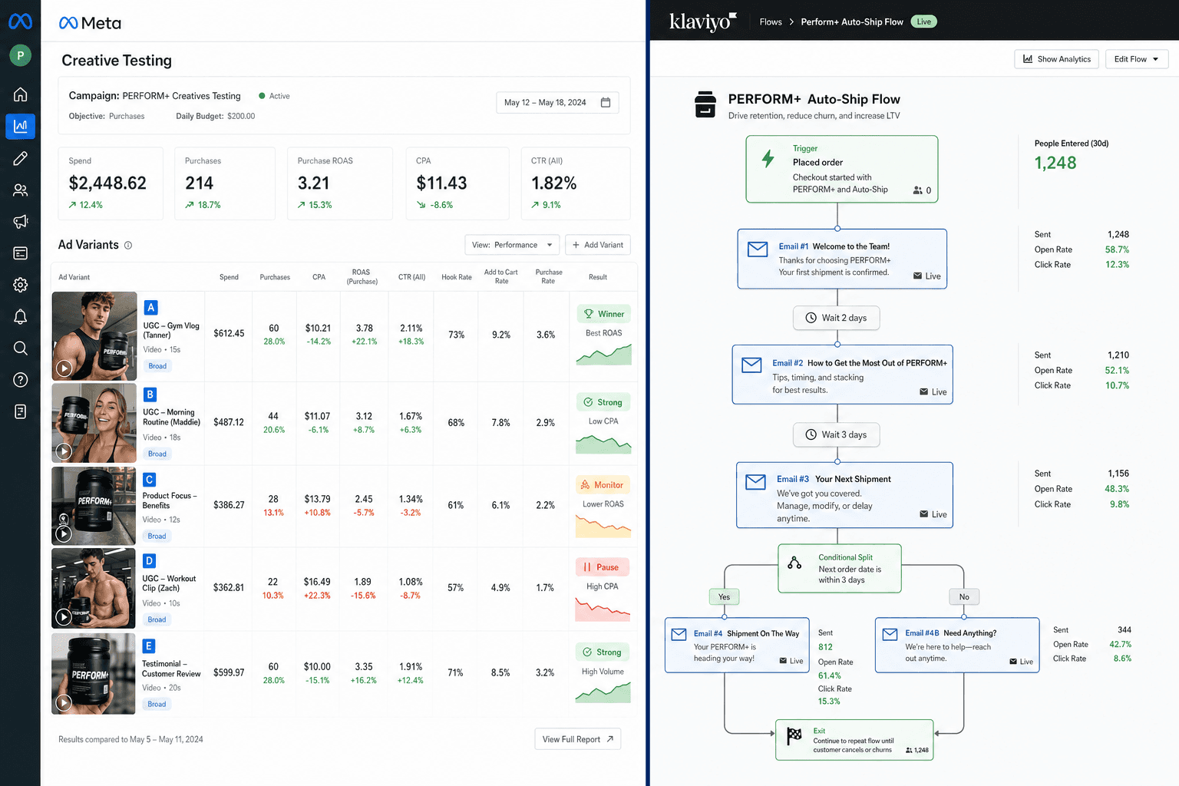Screen dimensions: 1179x786
Task: Open the pencil edit icon in the sidebar
Action: [21, 158]
